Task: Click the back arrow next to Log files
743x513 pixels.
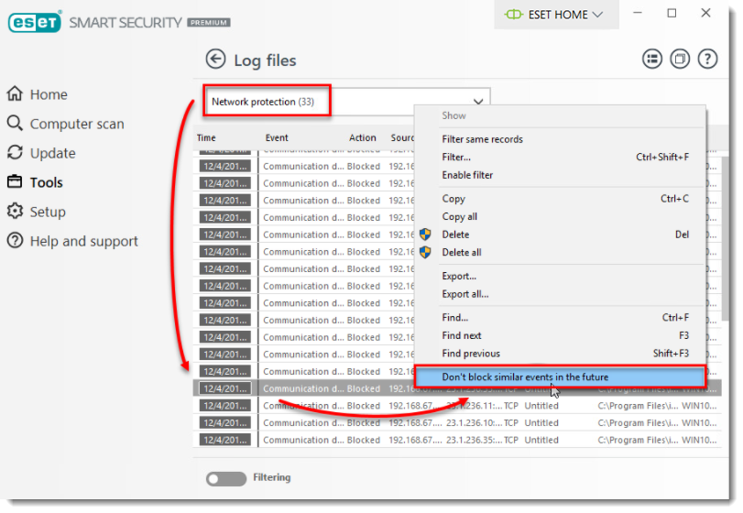Action: (215, 60)
